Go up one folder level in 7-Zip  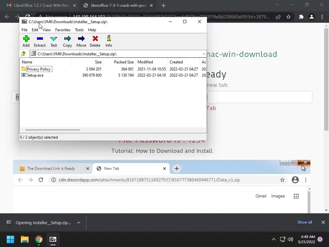tap(23, 54)
